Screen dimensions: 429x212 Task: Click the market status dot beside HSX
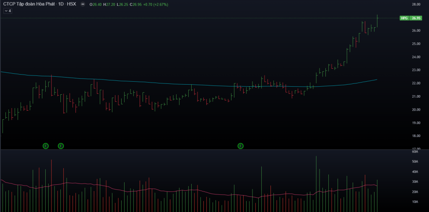[x=82, y=4]
